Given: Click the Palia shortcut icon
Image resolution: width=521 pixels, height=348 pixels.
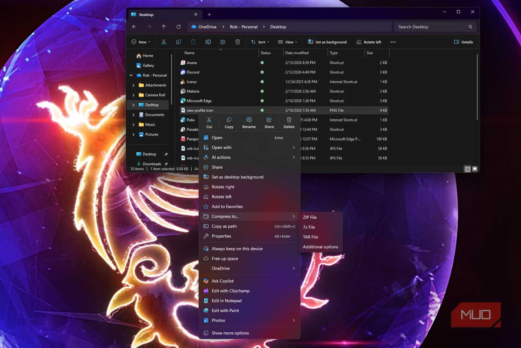Looking at the screenshot, I should pyautogui.click(x=183, y=120).
